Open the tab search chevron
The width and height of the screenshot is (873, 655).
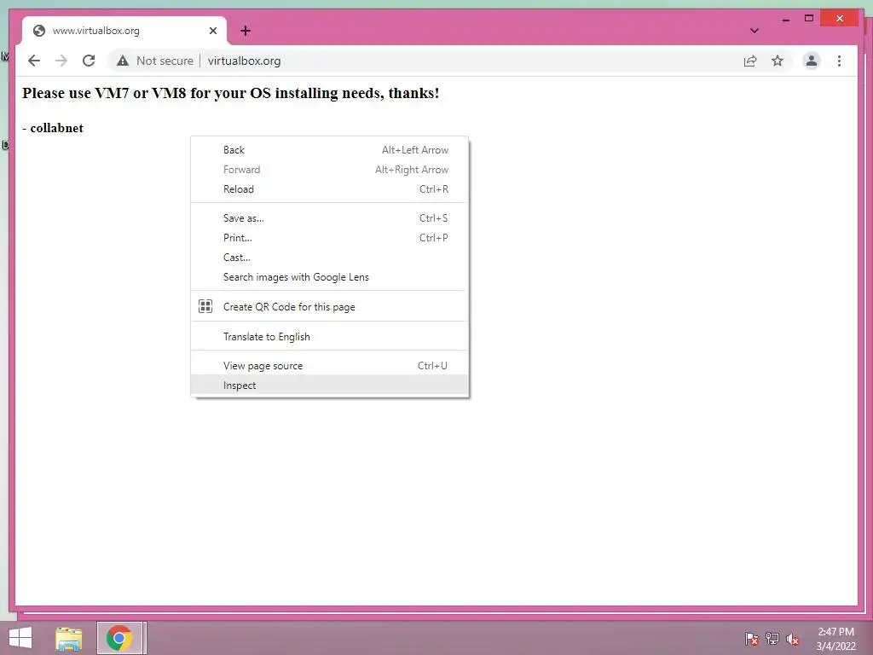pos(754,31)
